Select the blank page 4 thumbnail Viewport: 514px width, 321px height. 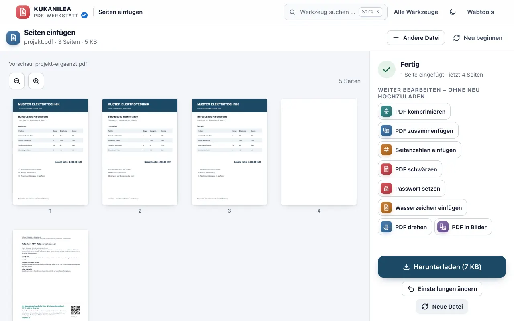tap(319, 152)
